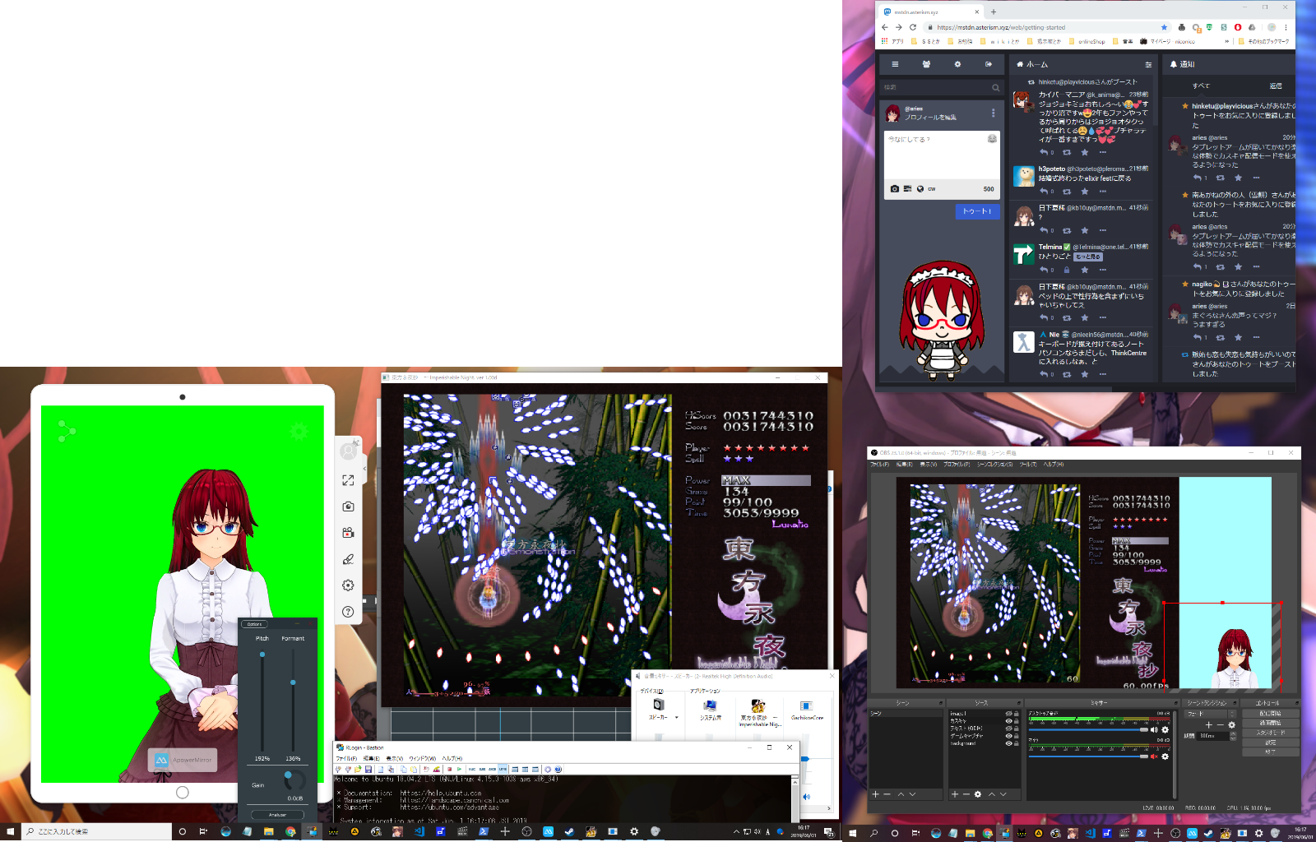Toggle visibility of カメラ source

pos(1008,721)
